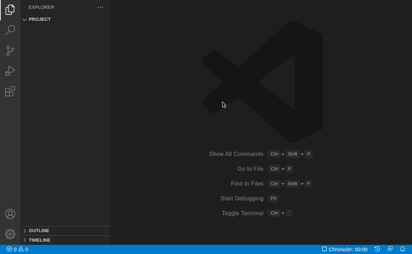Screen dimensions: 412x254
Task: Click the Go to File label
Action: coord(250,169)
